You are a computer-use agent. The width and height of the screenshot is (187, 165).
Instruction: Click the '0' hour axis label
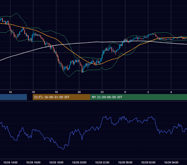point(125,92)
